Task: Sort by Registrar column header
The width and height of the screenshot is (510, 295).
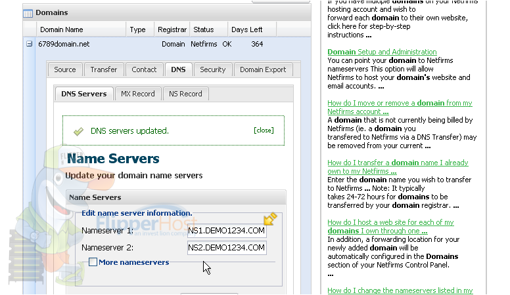Action: [x=172, y=29]
